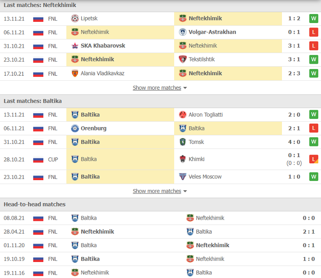
Task: Click the Veles Moscow club icon
Action: [x=183, y=177]
